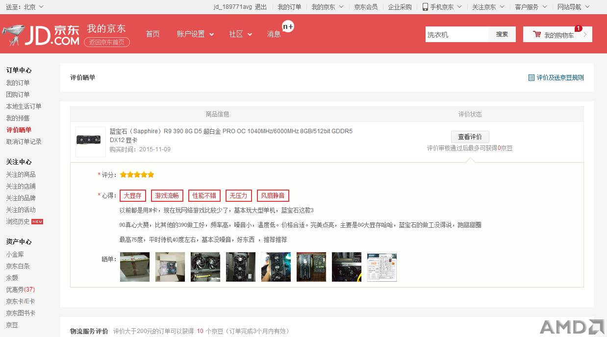The height and width of the screenshot is (337, 607).
Task: Open 关注的品牌 in sidebar
Action: [21, 198]
